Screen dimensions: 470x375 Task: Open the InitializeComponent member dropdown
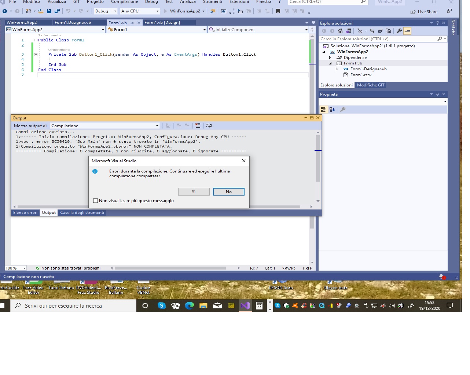[258, 30]
